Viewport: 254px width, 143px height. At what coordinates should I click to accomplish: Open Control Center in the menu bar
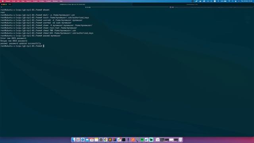(236, 1)
